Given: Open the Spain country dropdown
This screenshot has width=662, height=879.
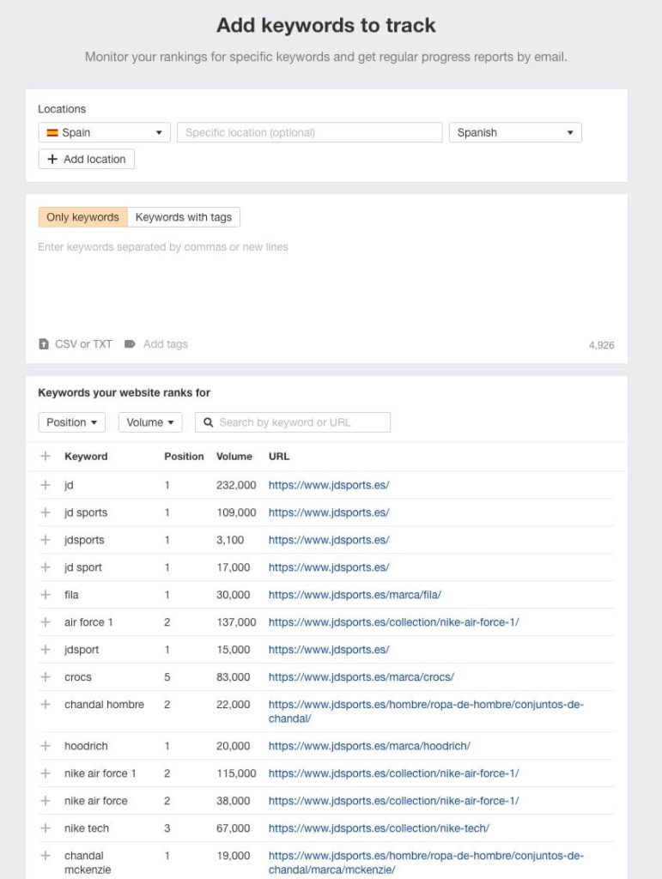Looking at the screenshot, I should click(104, 133).
